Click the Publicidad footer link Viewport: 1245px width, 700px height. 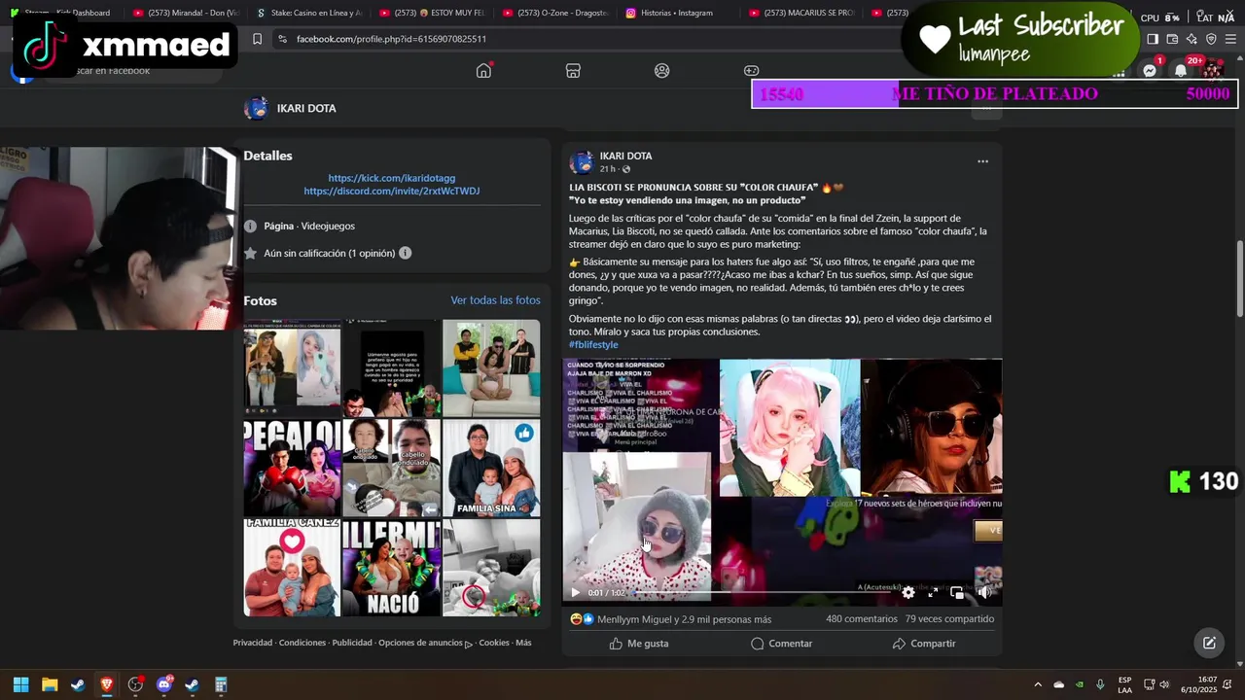coord(352,643)
